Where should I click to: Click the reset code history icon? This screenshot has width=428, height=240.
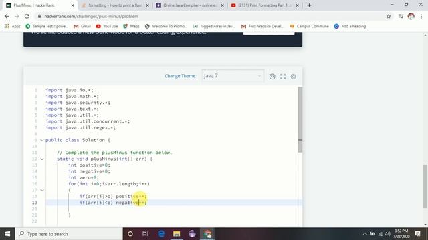click(272, 77)
